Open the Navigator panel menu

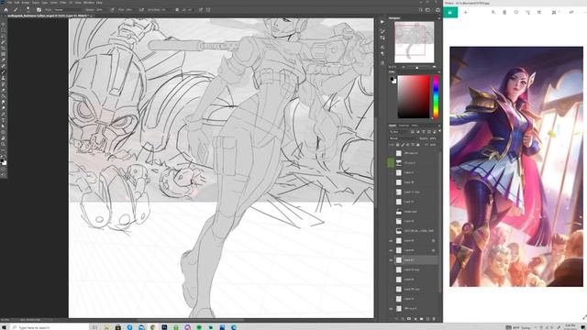click(x=439, y=18)
